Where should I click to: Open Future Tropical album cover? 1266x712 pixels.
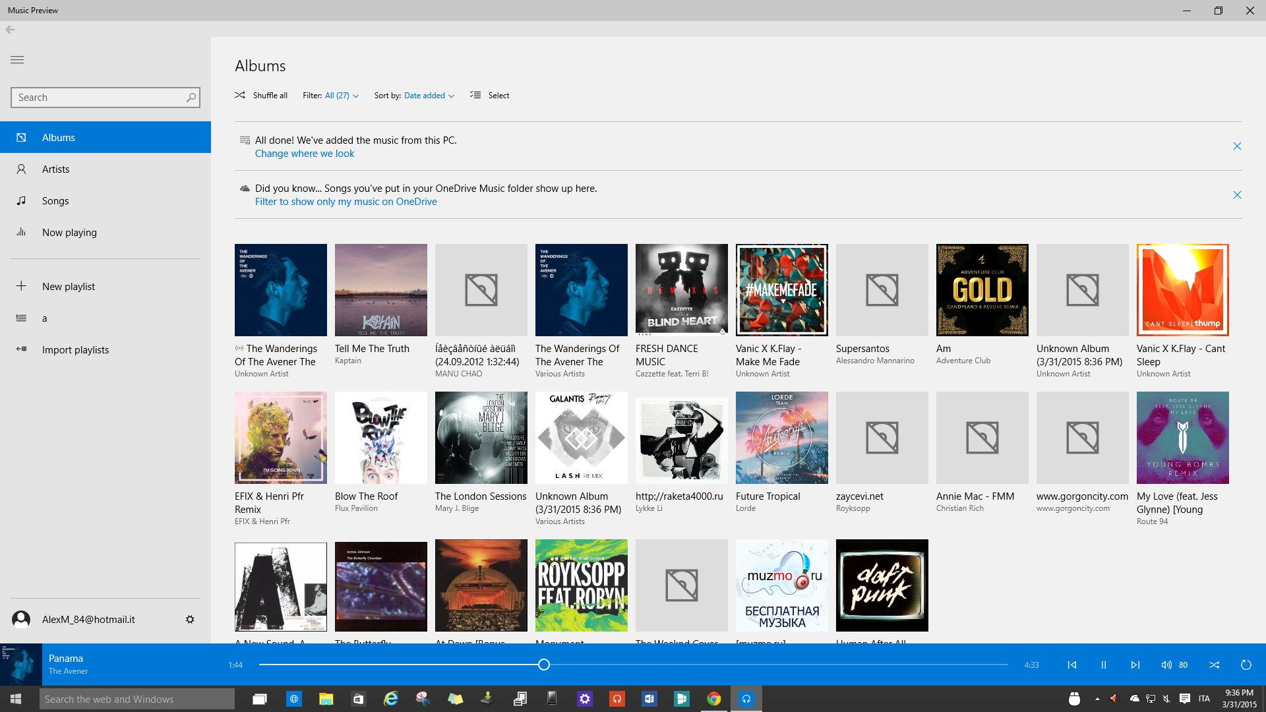click(x=782, y=438)
